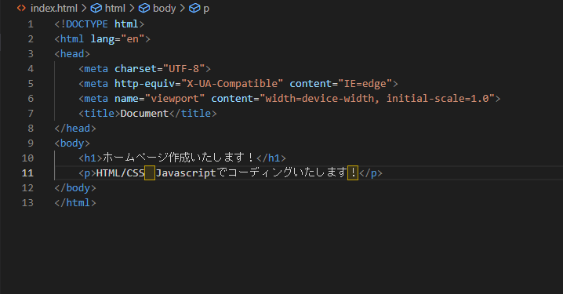Screen dimensions: 563x294
Task: Click the closing body tag on line 12
Action: pyautogui.click(x=75, y=187)
